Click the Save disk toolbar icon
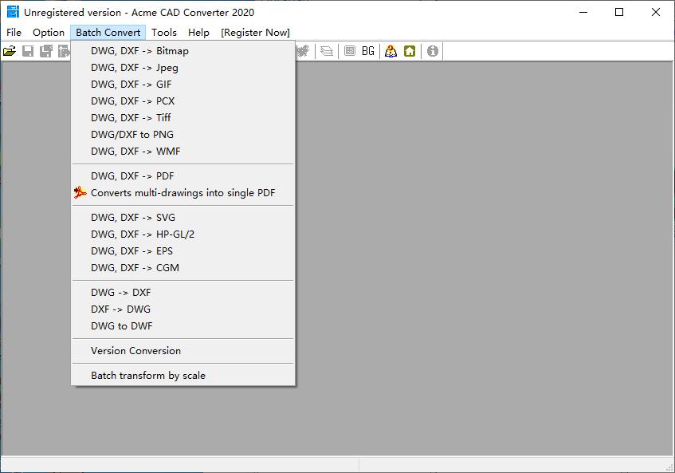 pyautogui.click(x=28, y=51)
